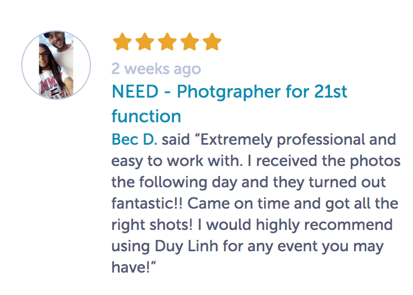This screenshot has height=295, width=413.
Task: Open the reviewer's circular profile photo
Action: (x=56, y=65)
